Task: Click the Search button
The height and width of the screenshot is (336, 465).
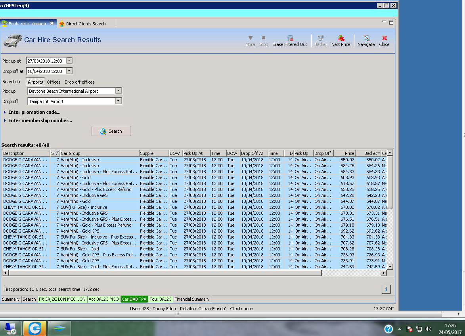Action: coord(111,131)
